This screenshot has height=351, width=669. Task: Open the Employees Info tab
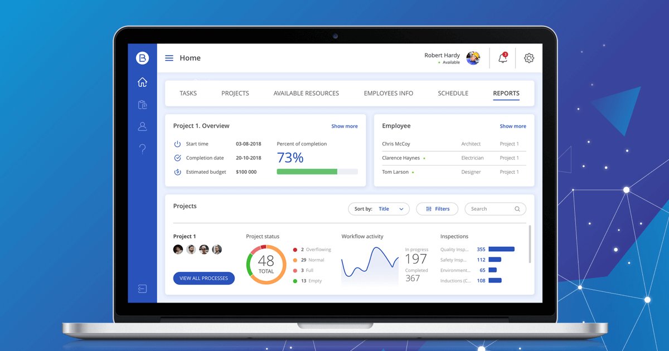pyautogui.click(x=389, y=93)
